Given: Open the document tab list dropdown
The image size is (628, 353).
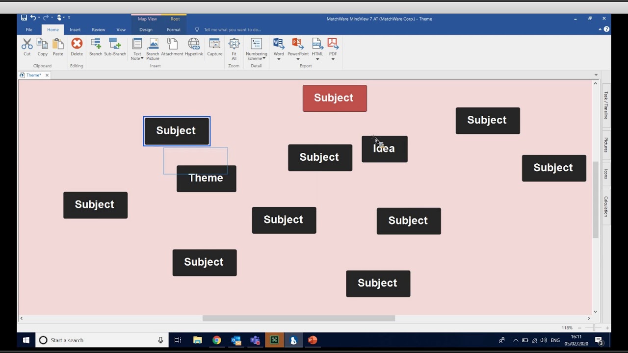Looking at the screenshot, I should click(x=596, y=75).
